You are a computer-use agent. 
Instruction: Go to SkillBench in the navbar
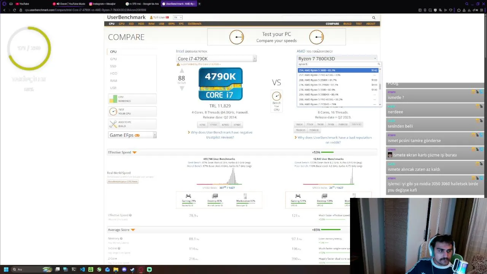194,24
